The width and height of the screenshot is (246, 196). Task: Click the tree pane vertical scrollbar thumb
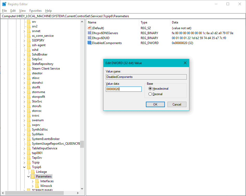point(82,144)
